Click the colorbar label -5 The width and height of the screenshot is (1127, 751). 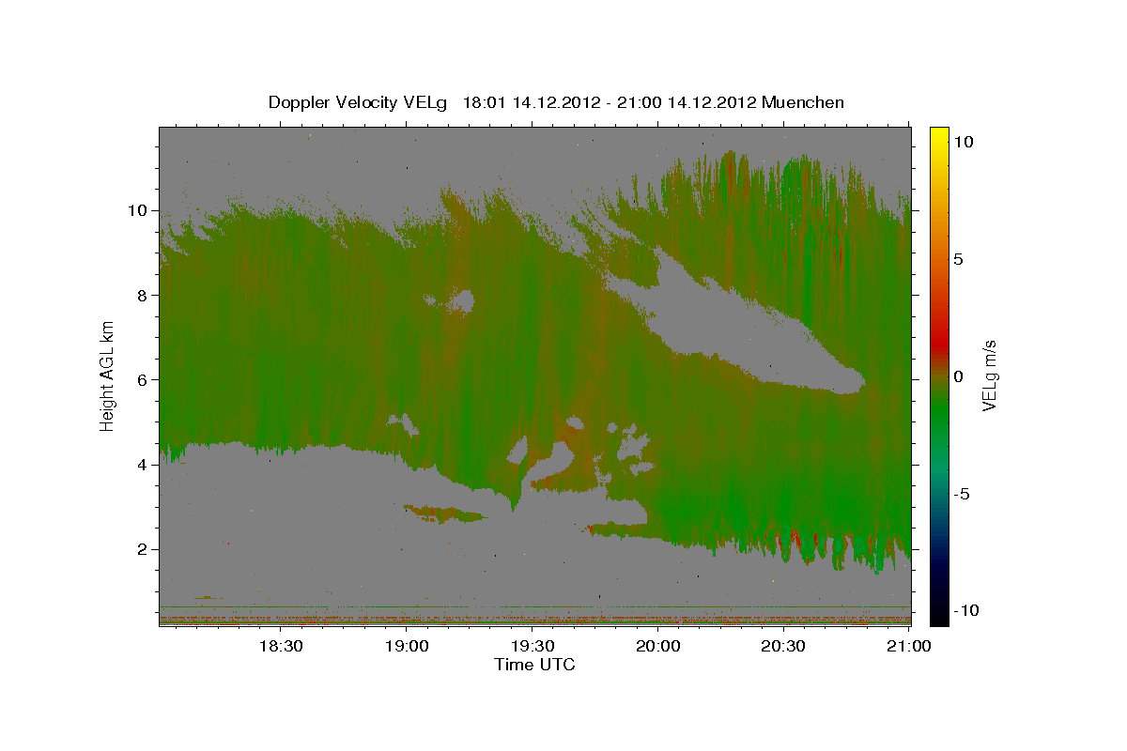point(964,494)
